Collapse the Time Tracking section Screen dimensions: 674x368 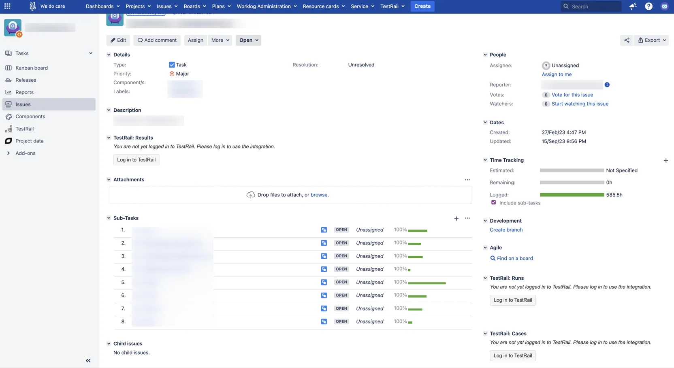pos(485,160)
